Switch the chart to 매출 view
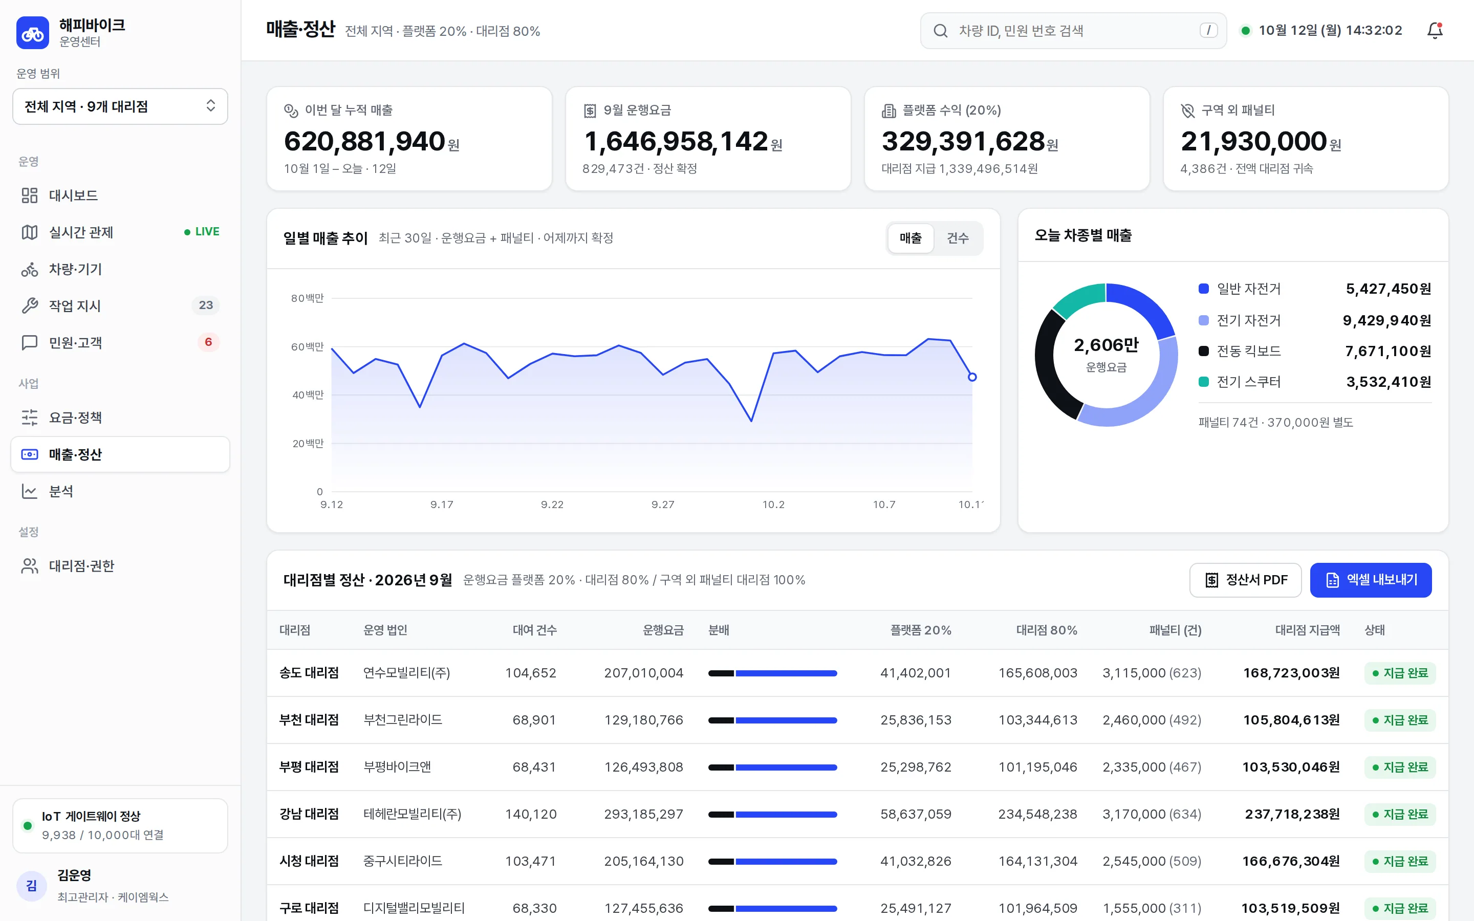 point(911,238)
